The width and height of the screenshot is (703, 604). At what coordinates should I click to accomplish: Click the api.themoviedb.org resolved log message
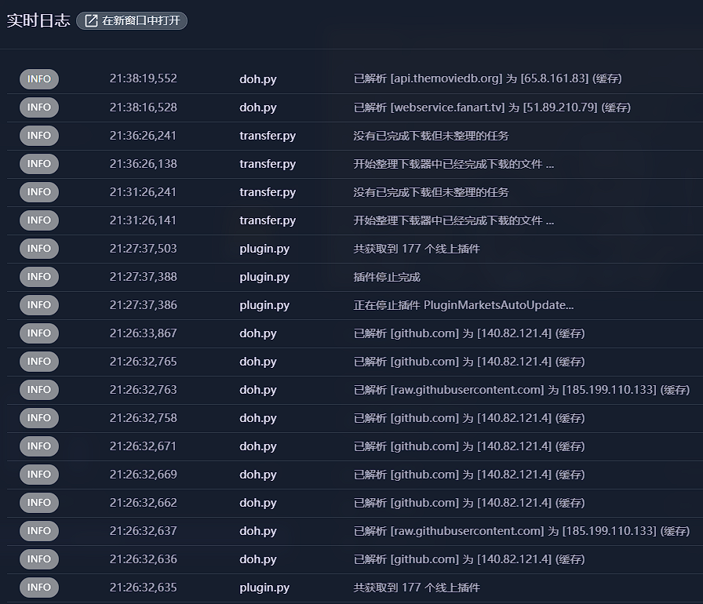tap(487, 79)
